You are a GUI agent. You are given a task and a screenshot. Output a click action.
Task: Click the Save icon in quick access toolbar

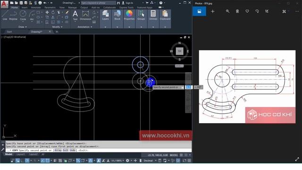pos(21,3)
